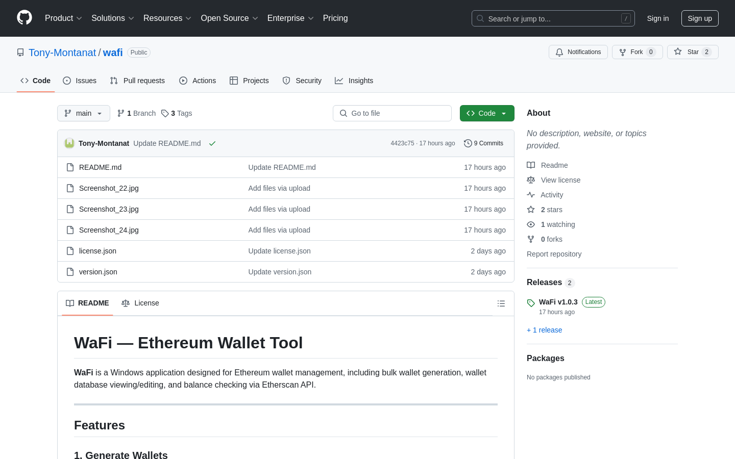This screenshot has width=735, height=459.
Task: Click Report repository link
Action: [x=554, y=254]
